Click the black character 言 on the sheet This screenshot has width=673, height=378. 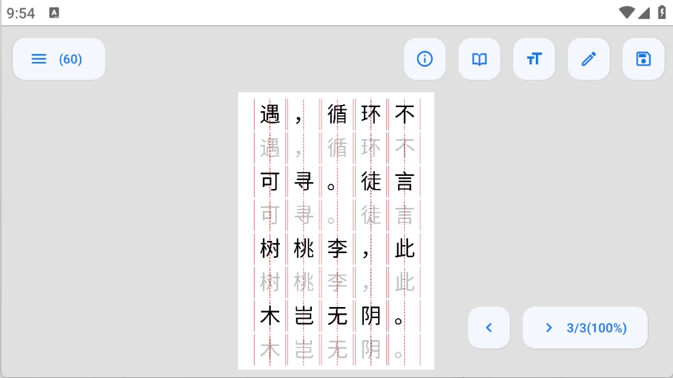tap(404, 181)
